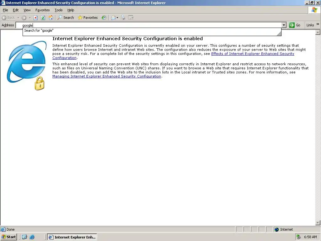Open the Windows Start menu
The height and width of the screenshot is (241, 321).
pos(8,237)
